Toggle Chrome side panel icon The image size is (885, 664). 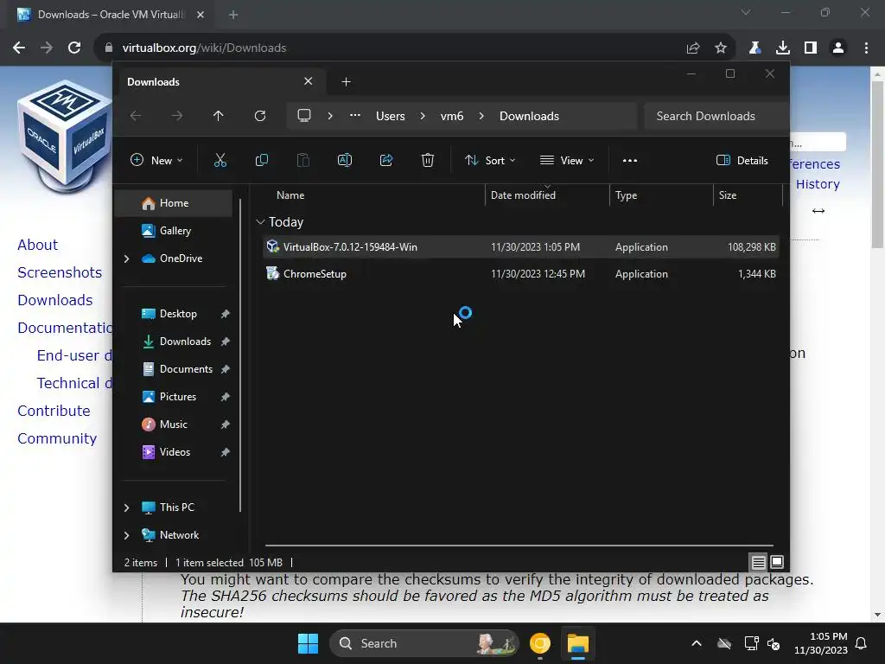click(x=811, y=48)
